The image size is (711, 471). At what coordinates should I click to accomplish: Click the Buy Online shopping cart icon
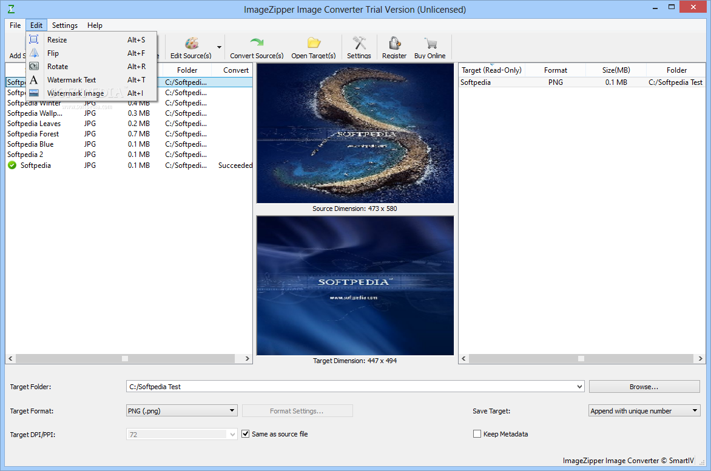point(430,44)
